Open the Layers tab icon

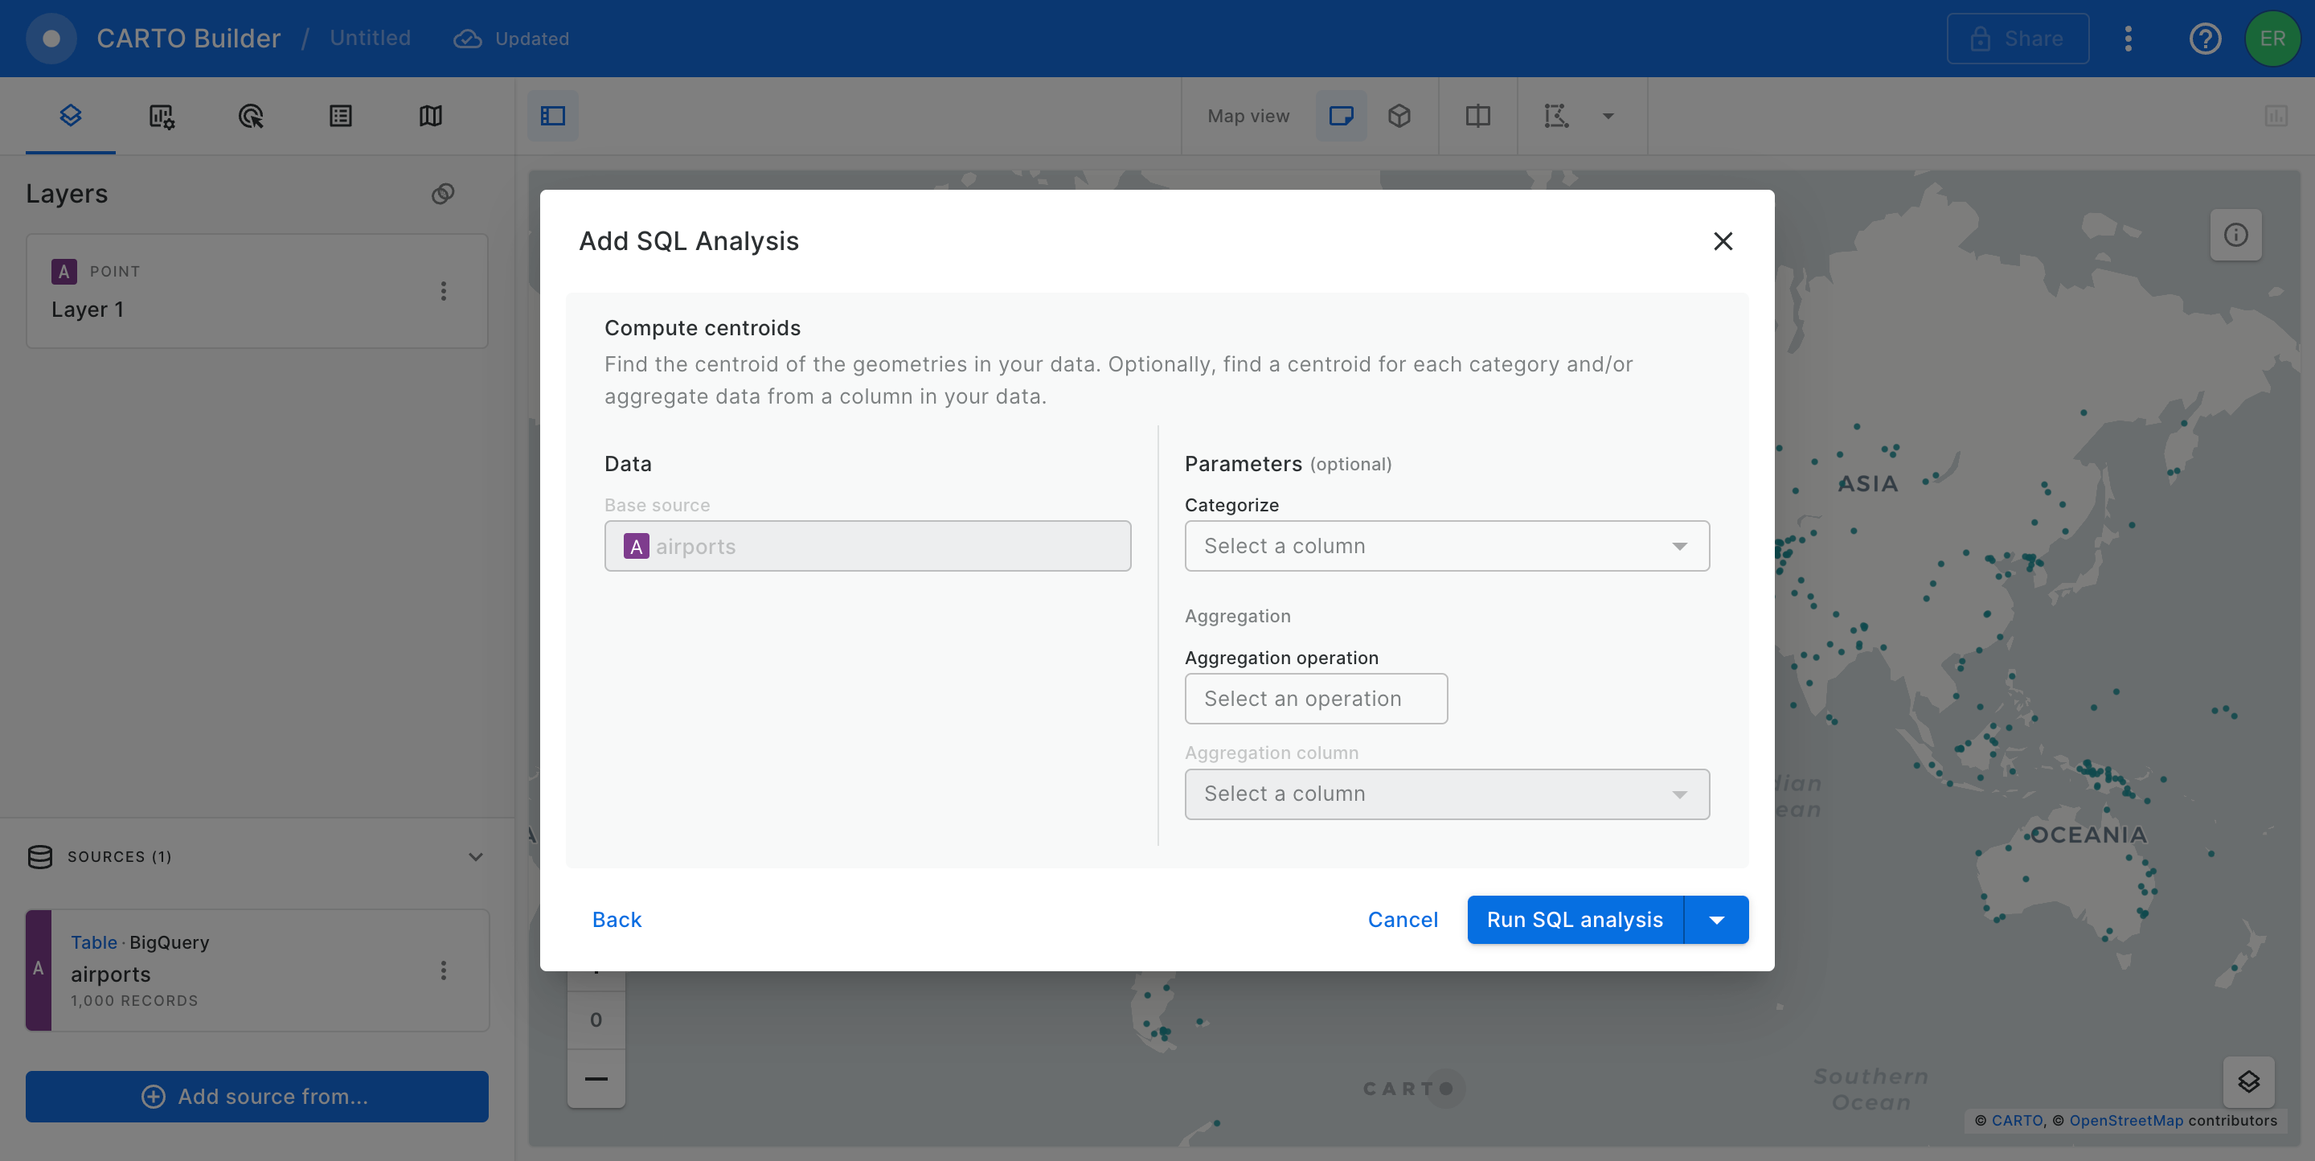70,116
